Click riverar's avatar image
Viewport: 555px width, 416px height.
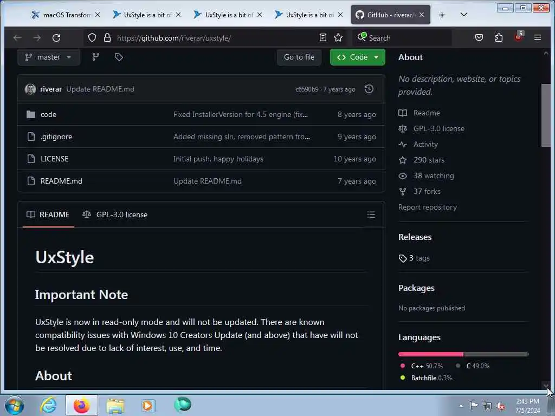[30, 89]
